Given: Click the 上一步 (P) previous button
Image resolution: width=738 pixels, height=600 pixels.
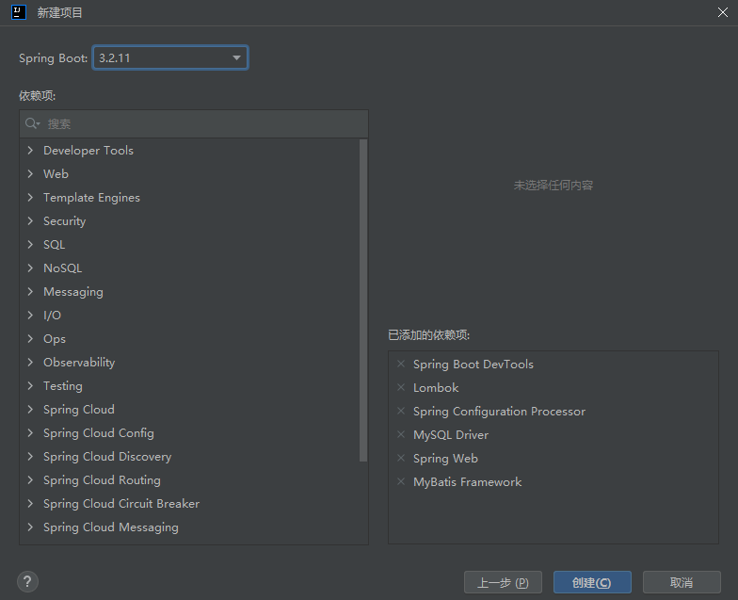Looking at the screenshot, I should pyautogui.click(x=503, y=582).
